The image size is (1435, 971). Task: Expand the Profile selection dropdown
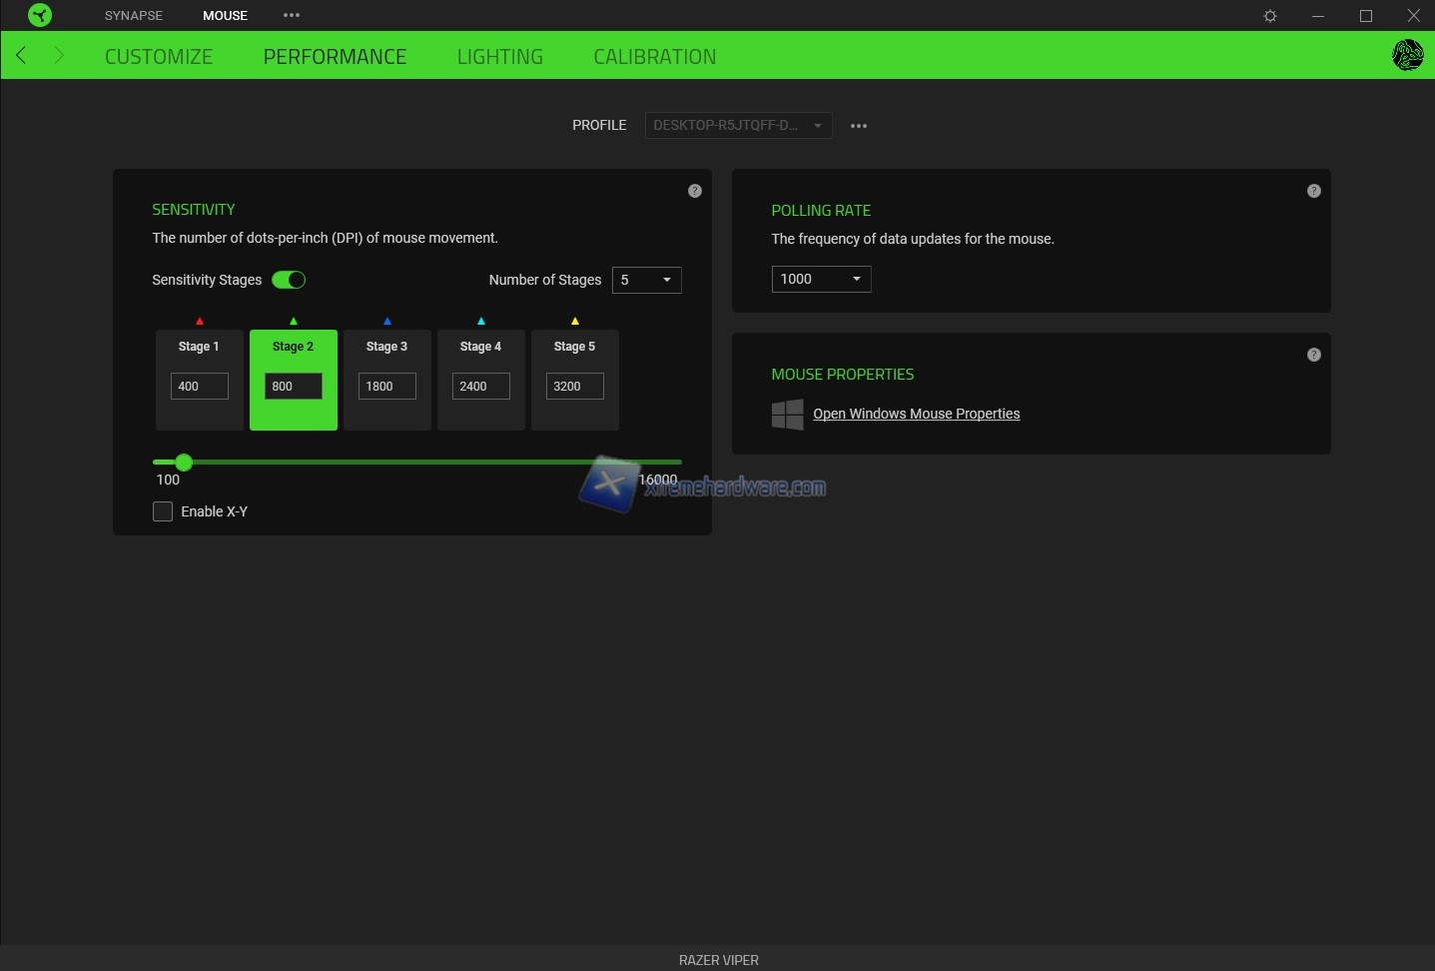[738, 125]
